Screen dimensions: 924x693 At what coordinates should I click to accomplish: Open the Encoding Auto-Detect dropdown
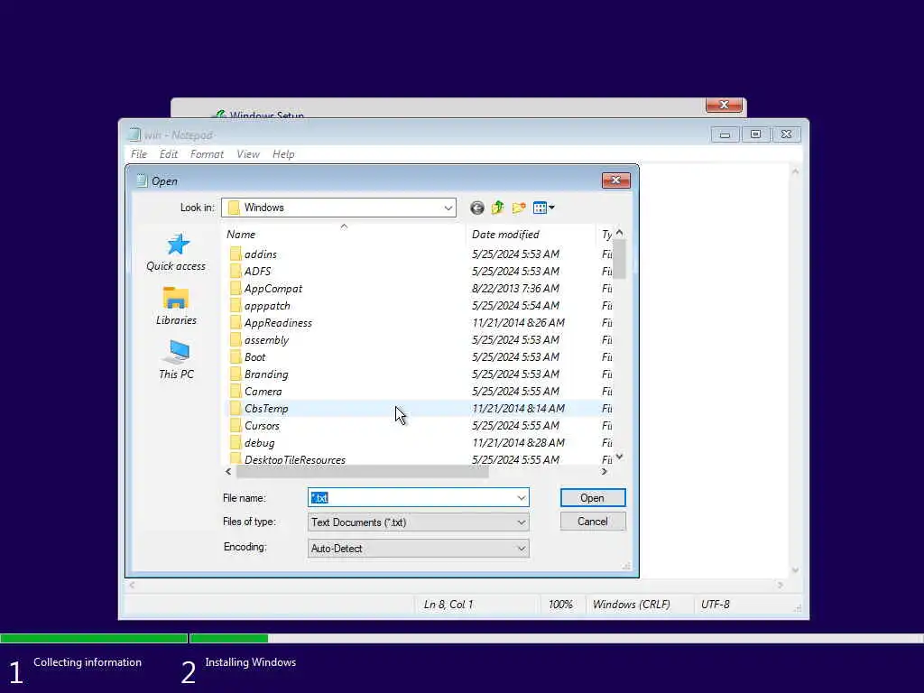(419, 549)
